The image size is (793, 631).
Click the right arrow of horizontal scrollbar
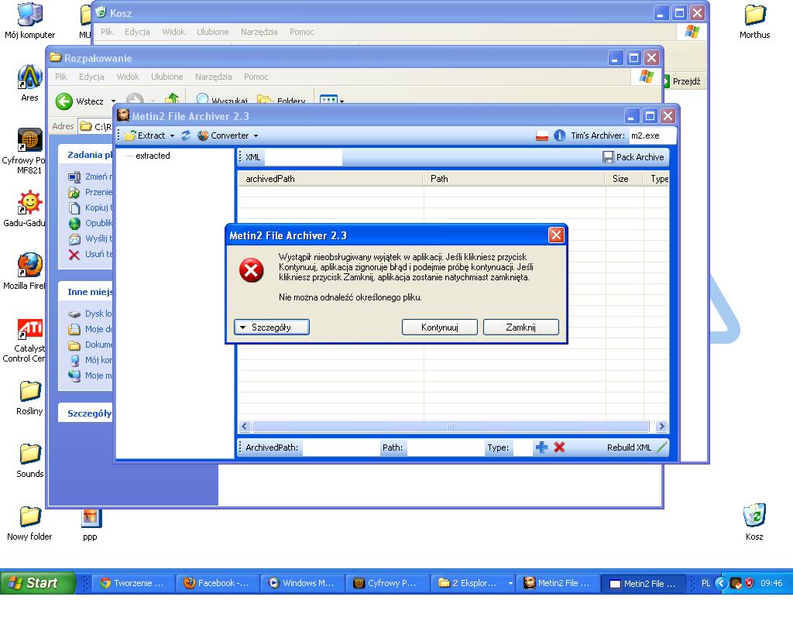(661, 427)
